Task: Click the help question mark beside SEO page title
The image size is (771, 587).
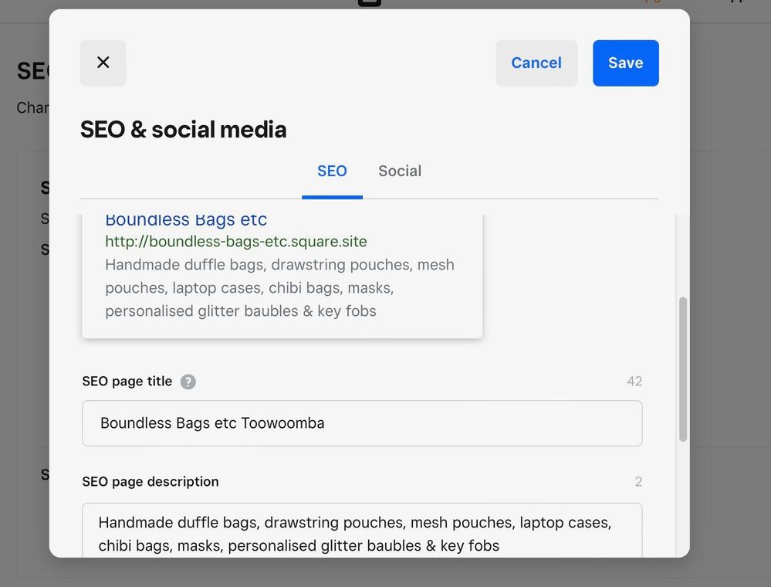Action: (188, 382)
